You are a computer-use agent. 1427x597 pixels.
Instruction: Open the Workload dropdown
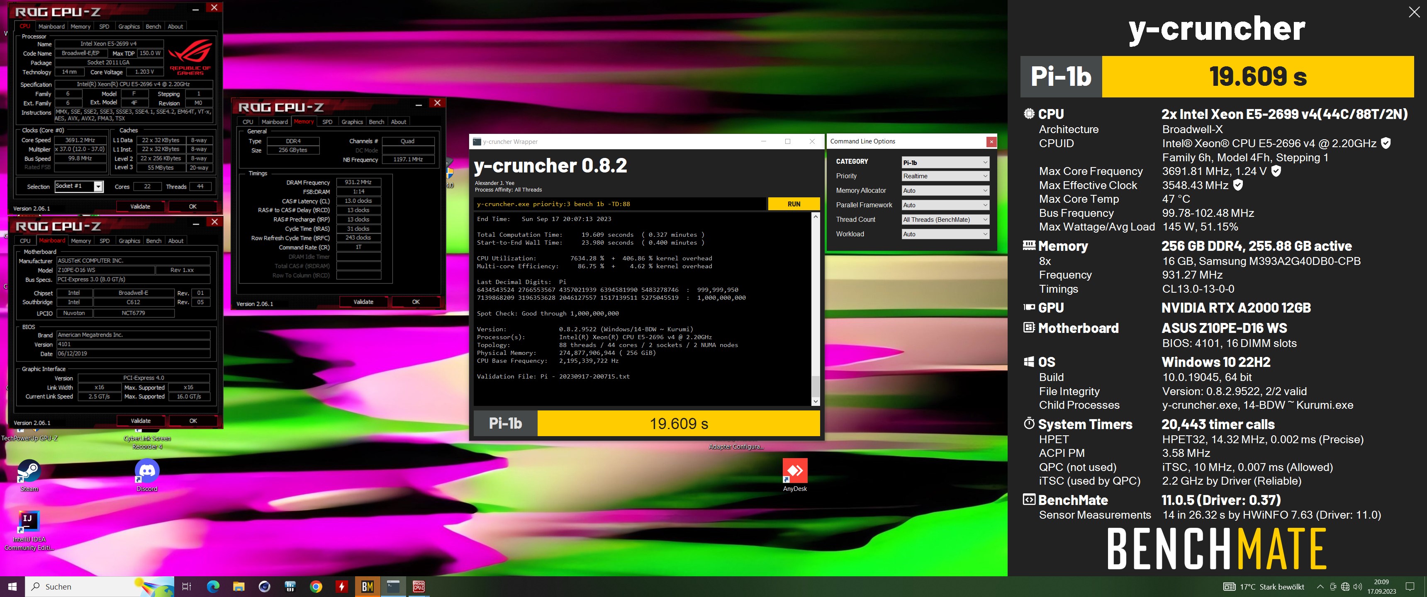[945, 234]
